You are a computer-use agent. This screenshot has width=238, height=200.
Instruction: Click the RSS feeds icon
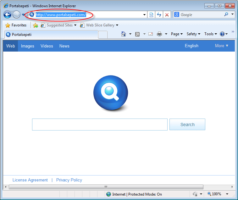pyautogui.click(x=137, y=34)
